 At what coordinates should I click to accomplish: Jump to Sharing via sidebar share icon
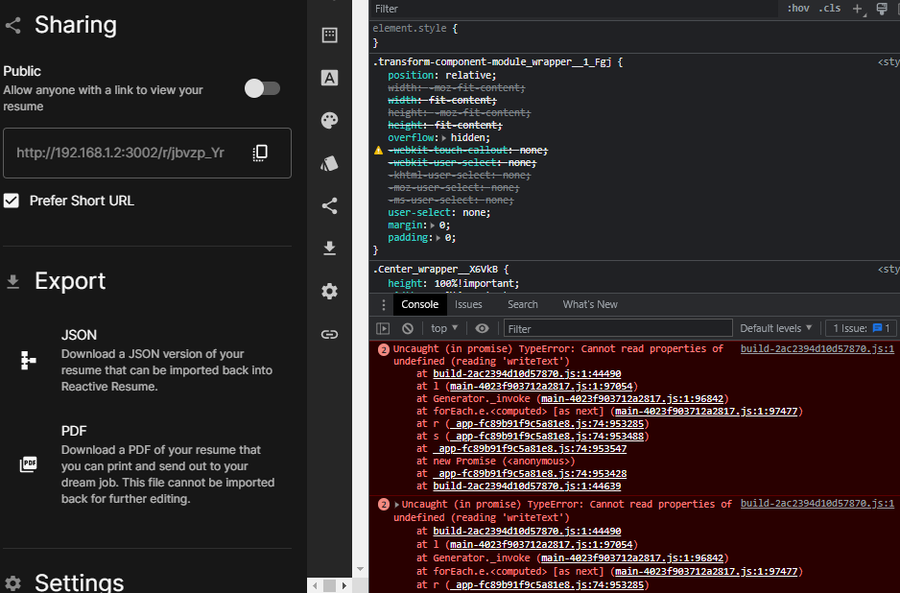click(329, 205)
